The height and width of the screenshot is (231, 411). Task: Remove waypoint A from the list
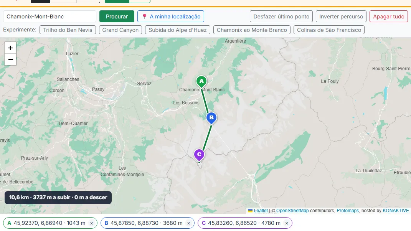click(91, 223)
